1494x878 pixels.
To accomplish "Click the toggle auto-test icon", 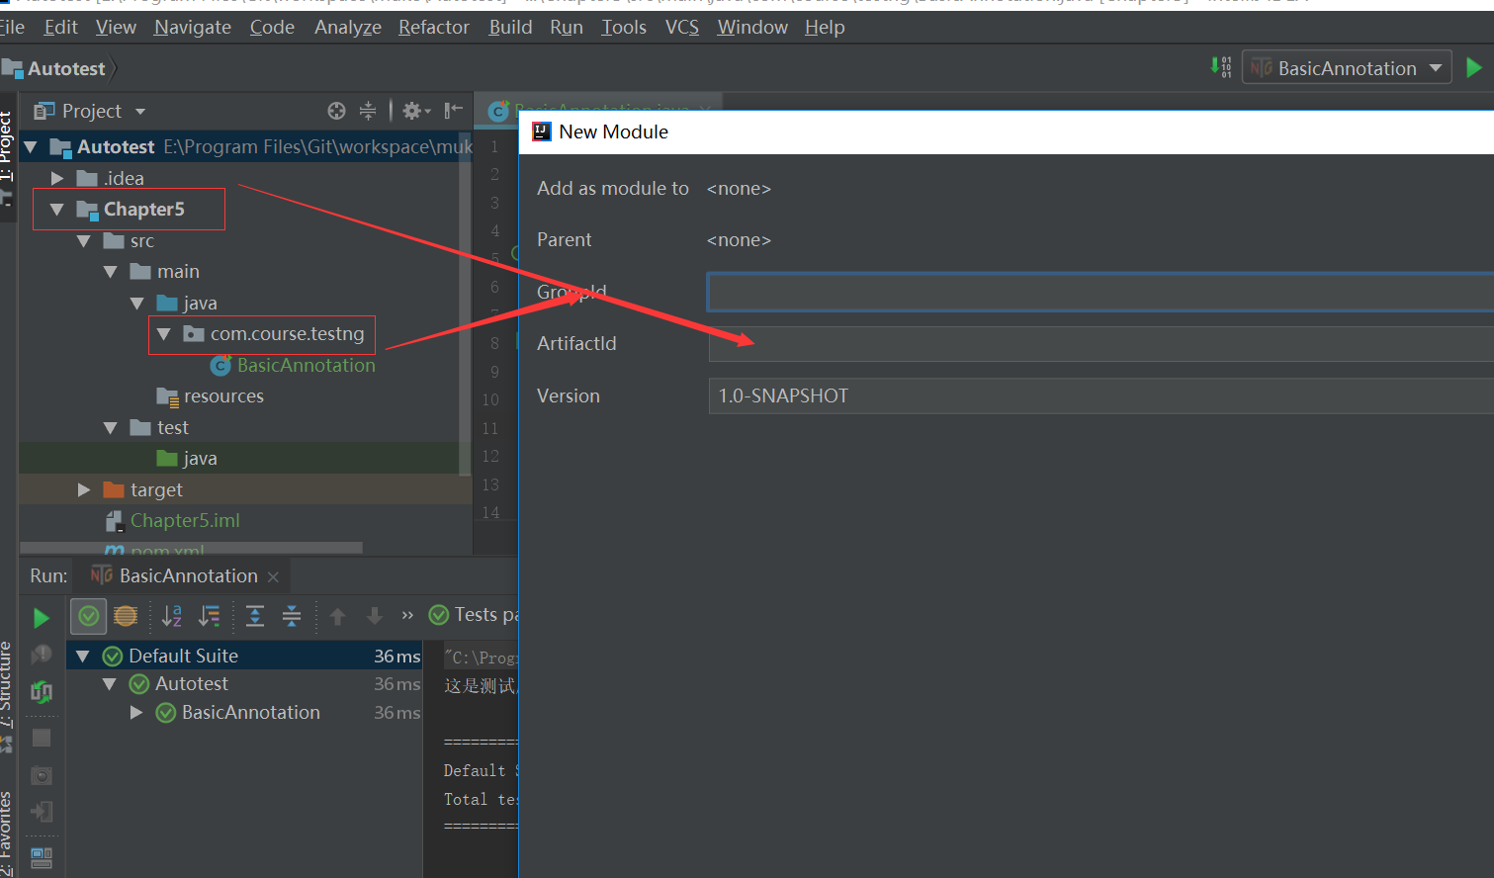I will [x=42, y=692].
